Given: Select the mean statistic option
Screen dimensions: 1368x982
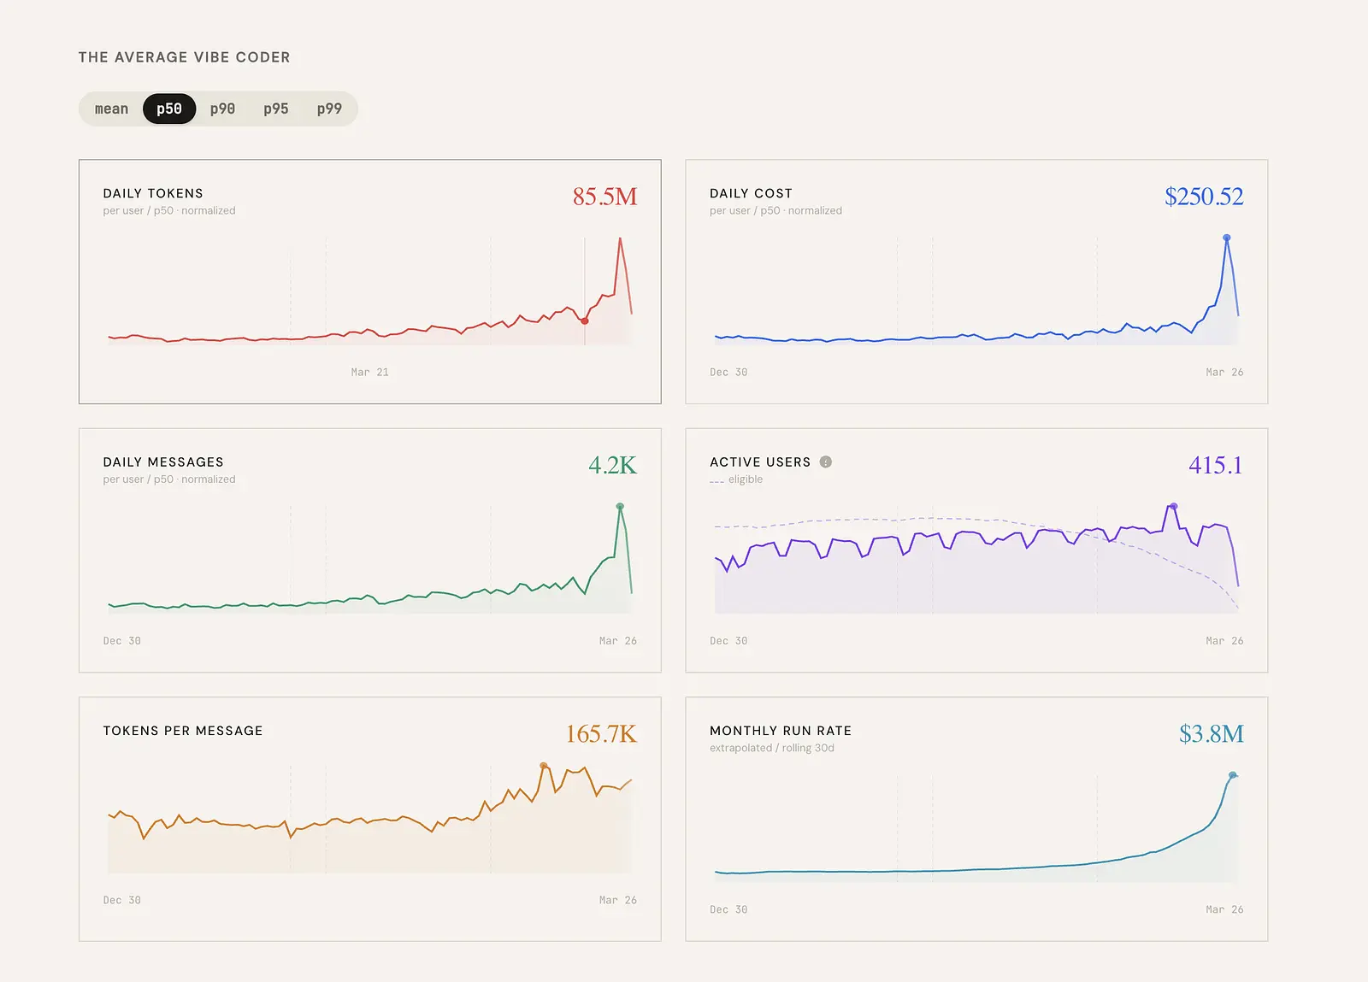Looking at the screenshot, I should tap(111, 109).
